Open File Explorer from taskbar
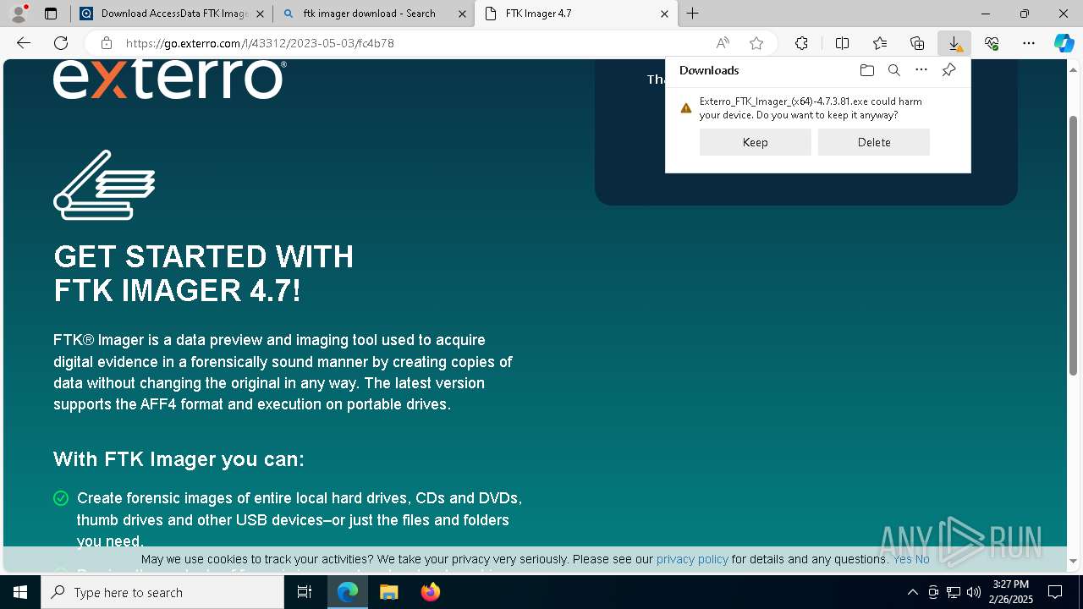1083x609 pixels. point(388,592)
